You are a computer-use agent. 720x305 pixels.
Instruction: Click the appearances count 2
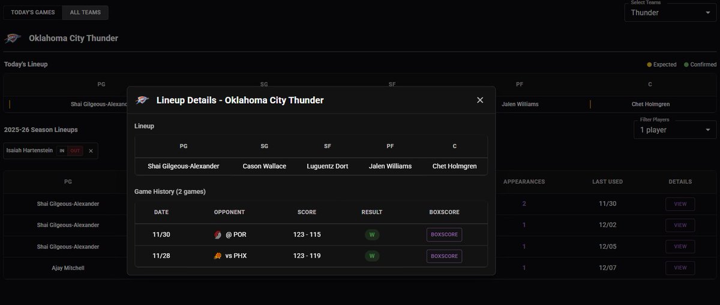click(524, 204)
